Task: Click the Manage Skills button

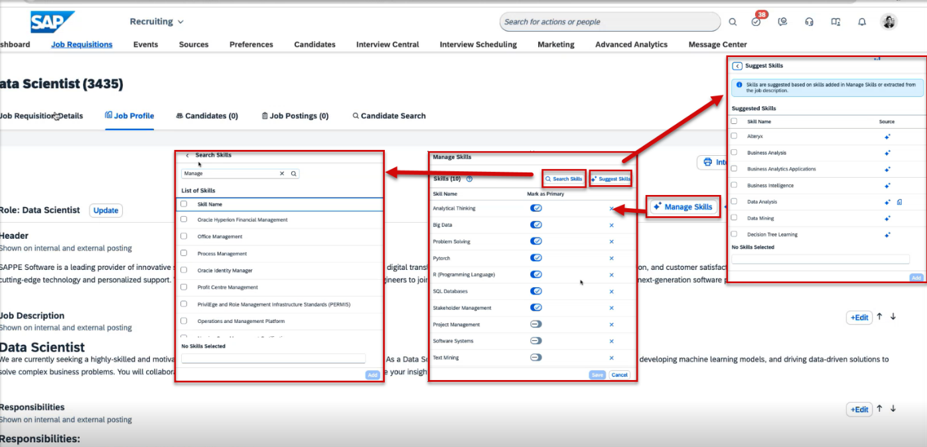Action: [x=683, y=207]
